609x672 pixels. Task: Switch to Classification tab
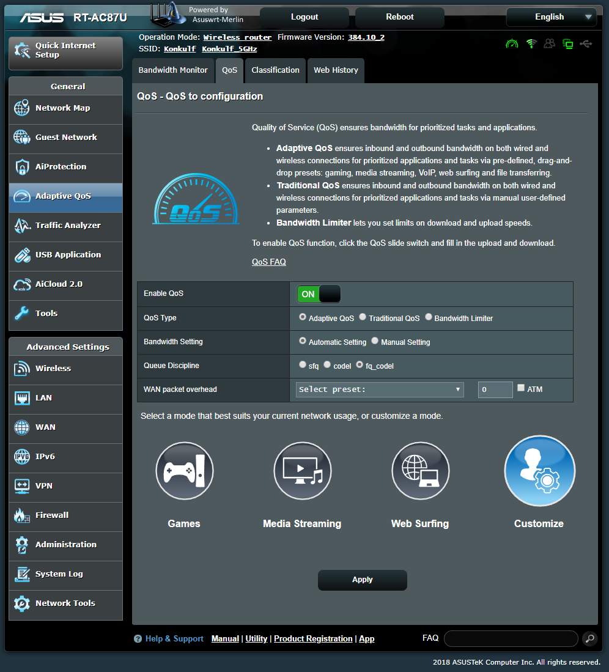click(275, 70)
